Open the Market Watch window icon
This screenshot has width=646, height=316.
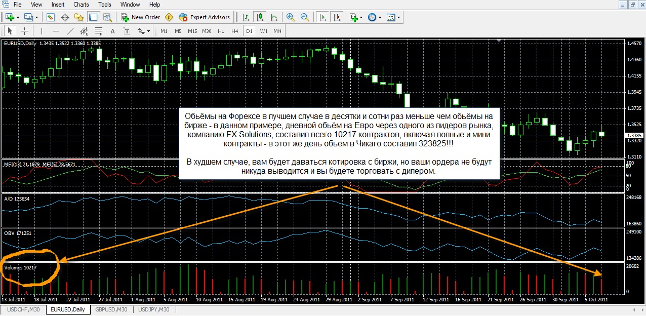[51, 17]
